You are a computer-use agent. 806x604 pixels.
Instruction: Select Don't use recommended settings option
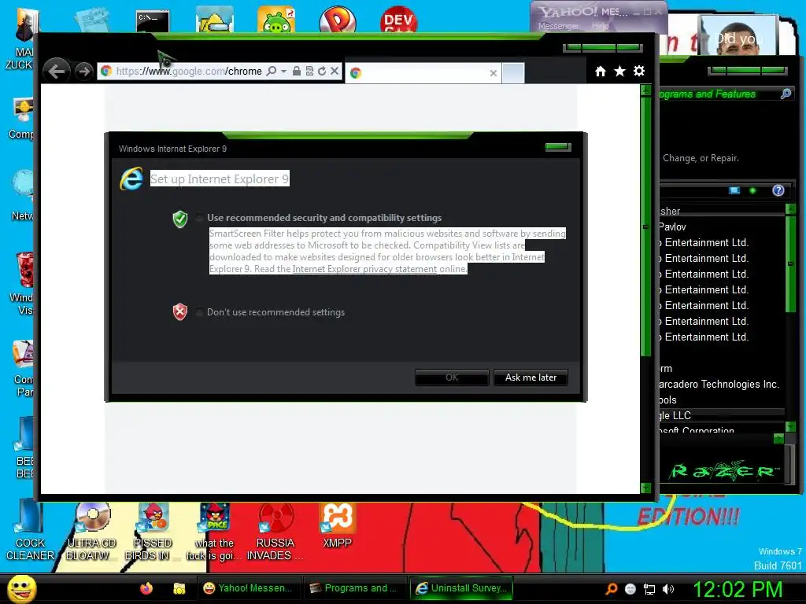199,312
